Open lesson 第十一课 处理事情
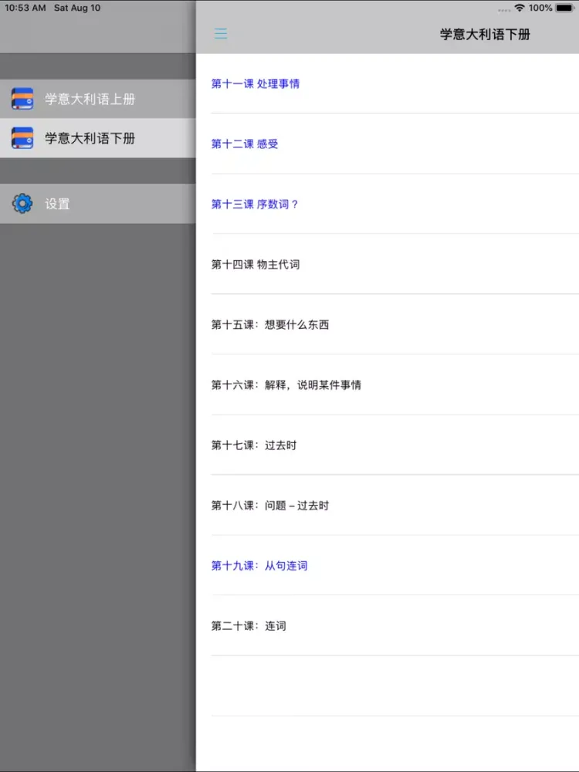Screen dimensions: 579x772 256,83
